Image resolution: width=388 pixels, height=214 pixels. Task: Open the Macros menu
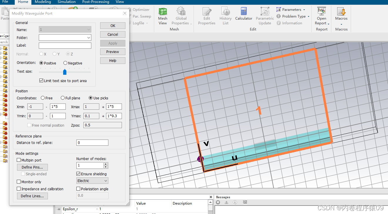coord(341,16)
